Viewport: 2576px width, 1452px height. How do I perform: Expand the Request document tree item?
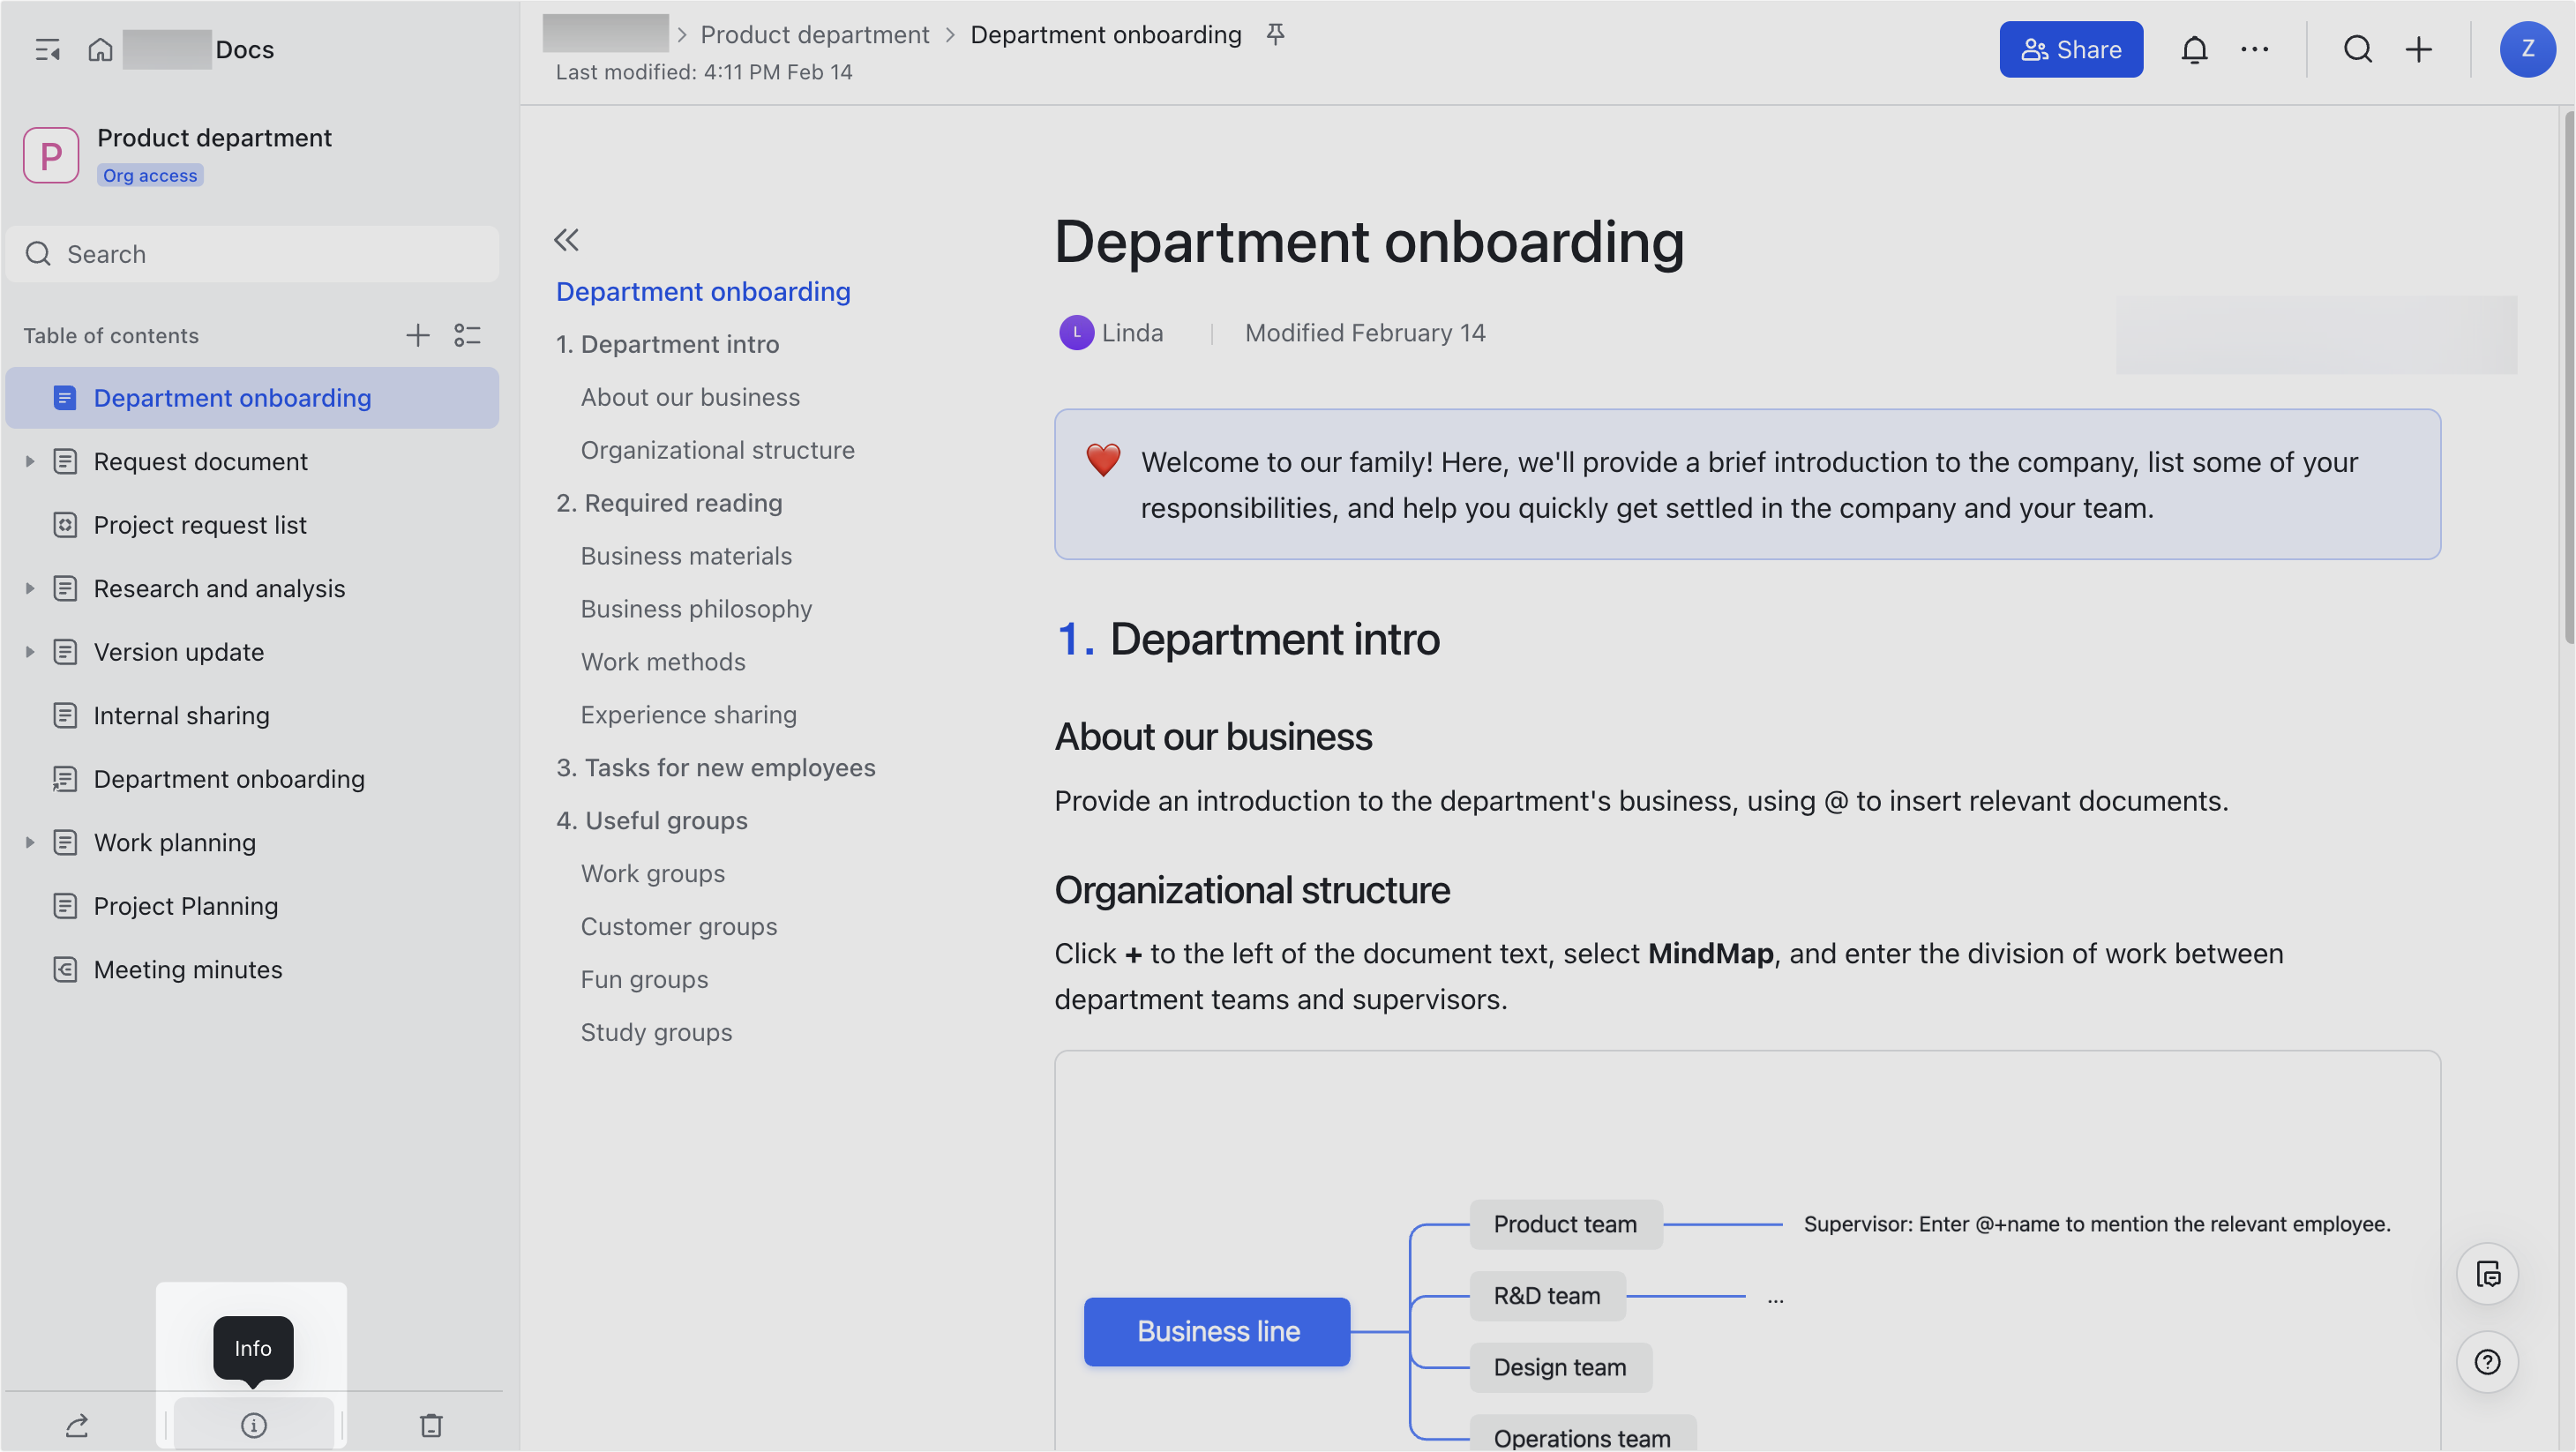(29, 461)
